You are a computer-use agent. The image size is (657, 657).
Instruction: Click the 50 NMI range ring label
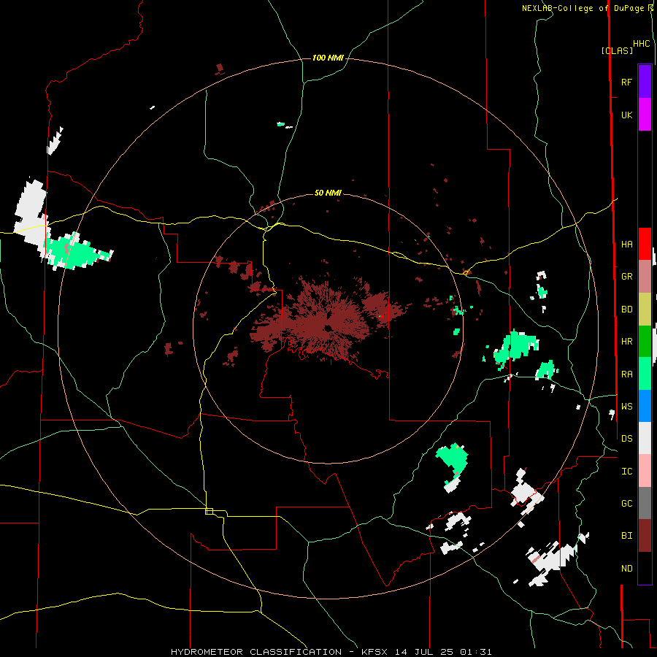pyautogui.click(x=328, y=193)
